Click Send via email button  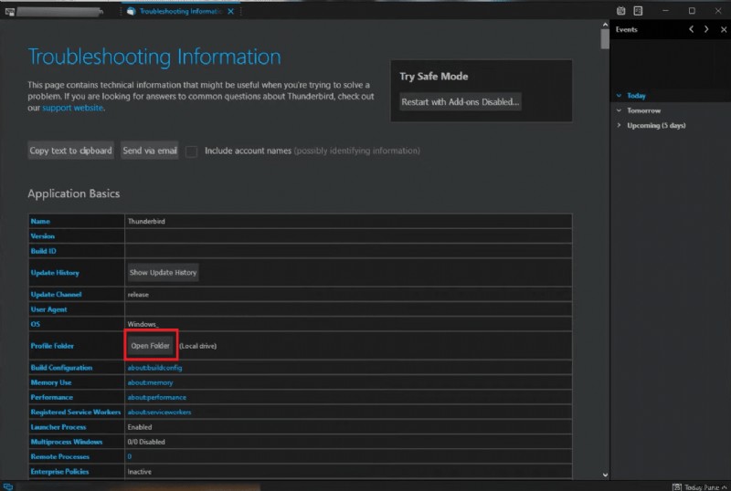pyautogui.click(x=150, y=151)
